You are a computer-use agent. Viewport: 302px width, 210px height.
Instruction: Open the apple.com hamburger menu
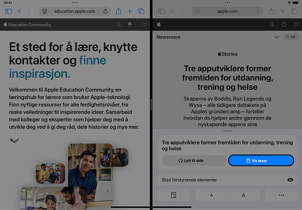[296, 24]
